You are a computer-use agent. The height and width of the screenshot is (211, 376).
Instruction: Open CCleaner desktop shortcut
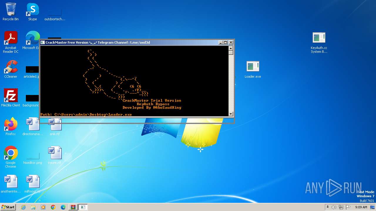(11, 69)
